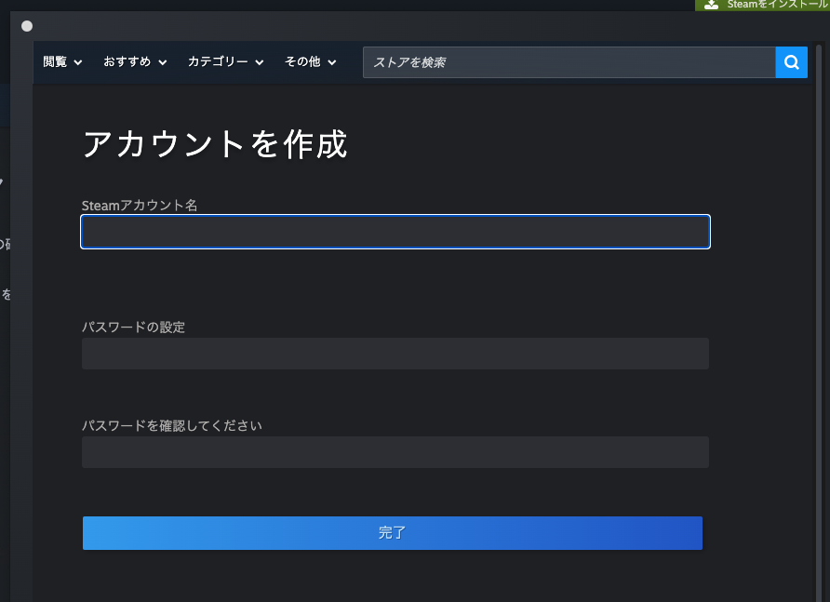Click the パスワードの設定 input field
This screenshot has height=602, width=830.
[395, 354]
